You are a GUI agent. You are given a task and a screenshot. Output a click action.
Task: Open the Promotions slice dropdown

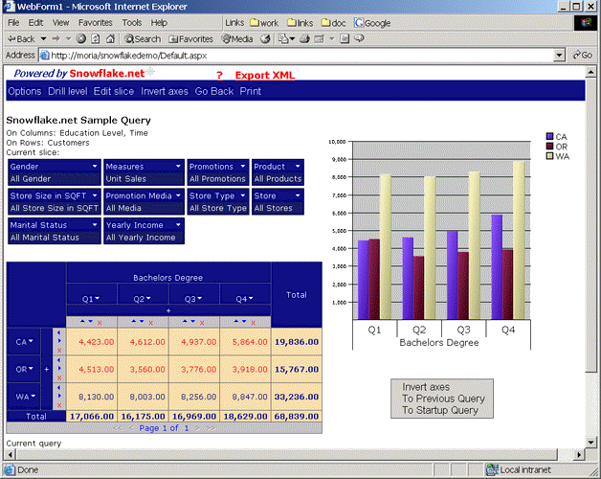243,166
